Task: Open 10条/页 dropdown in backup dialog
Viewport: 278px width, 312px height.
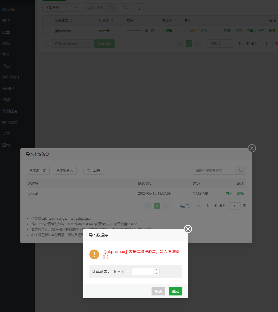Action: point(188,206)
